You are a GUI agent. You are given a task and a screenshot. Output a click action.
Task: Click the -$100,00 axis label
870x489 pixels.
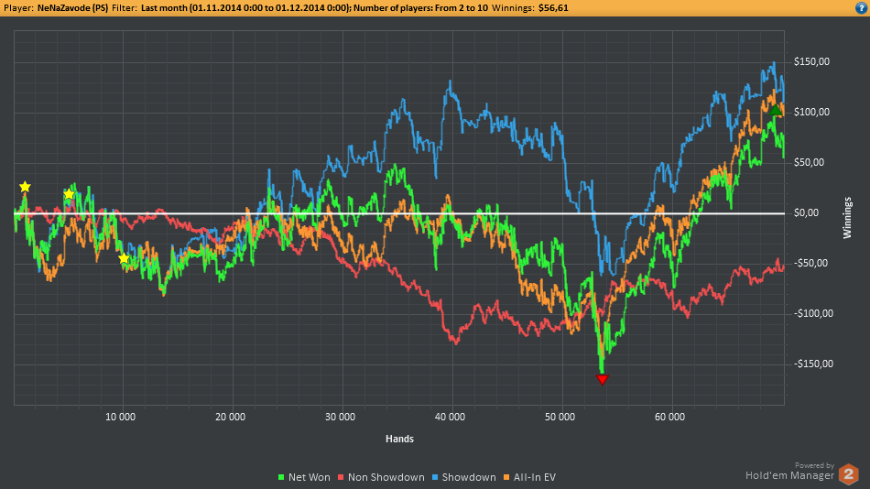pyautogui.click(x=811, y=313)
